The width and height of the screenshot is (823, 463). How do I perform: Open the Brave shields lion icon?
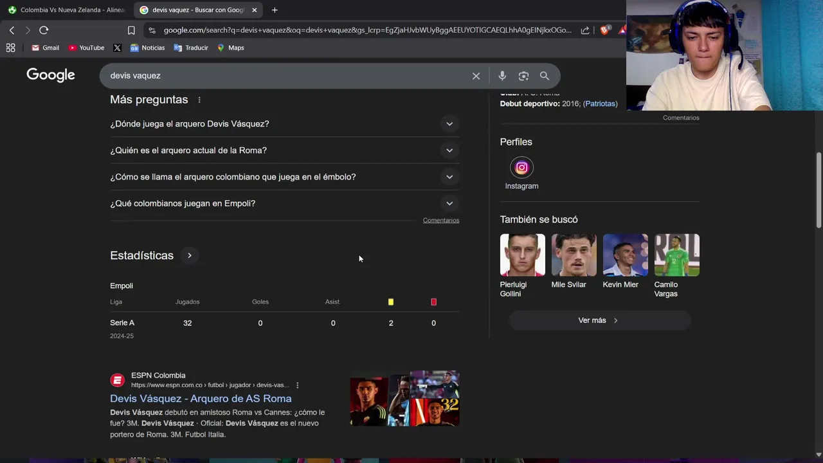click(x=604, y=30)
